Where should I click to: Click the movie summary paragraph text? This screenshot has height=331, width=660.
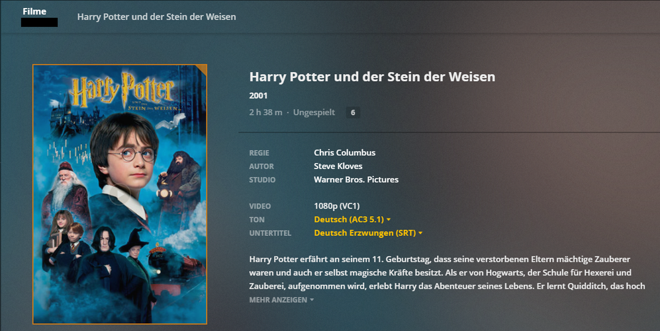coord(447,273)
